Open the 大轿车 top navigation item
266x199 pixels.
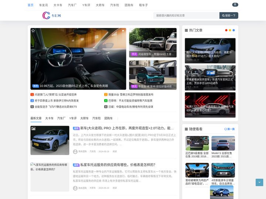pyautogui.click(x=100, y=5)
